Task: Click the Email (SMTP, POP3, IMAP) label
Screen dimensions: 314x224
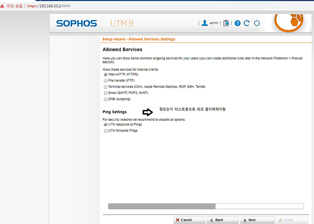Action: click(128, 93)
